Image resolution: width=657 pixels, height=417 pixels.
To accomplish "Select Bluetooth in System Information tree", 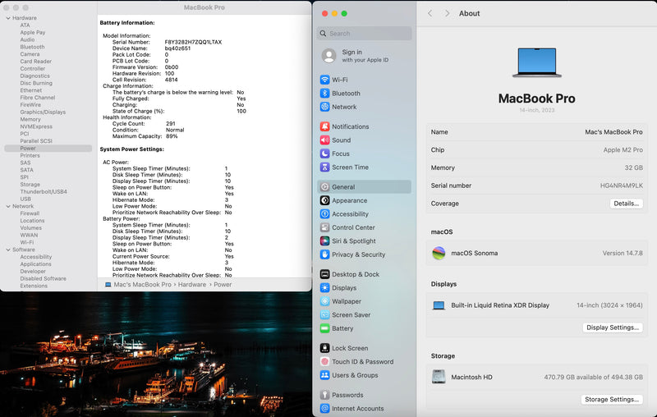I will 32,47.
